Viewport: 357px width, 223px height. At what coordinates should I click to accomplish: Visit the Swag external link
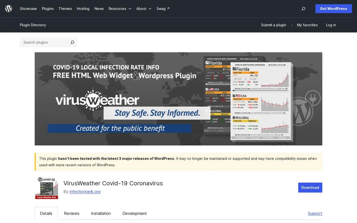coord(163,9)
